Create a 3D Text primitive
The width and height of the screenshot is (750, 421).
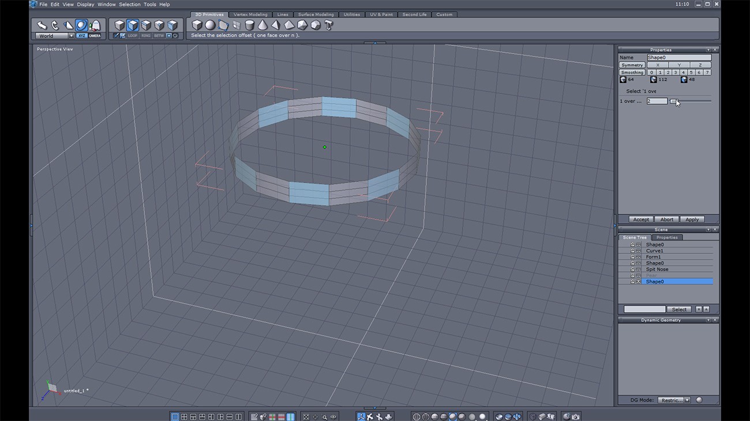coord(329,25)
